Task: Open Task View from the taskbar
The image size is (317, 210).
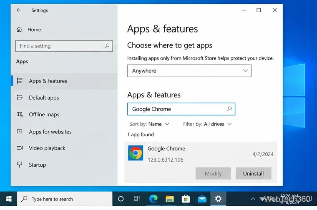Action: pyautogui.click(x=137, y=199)
